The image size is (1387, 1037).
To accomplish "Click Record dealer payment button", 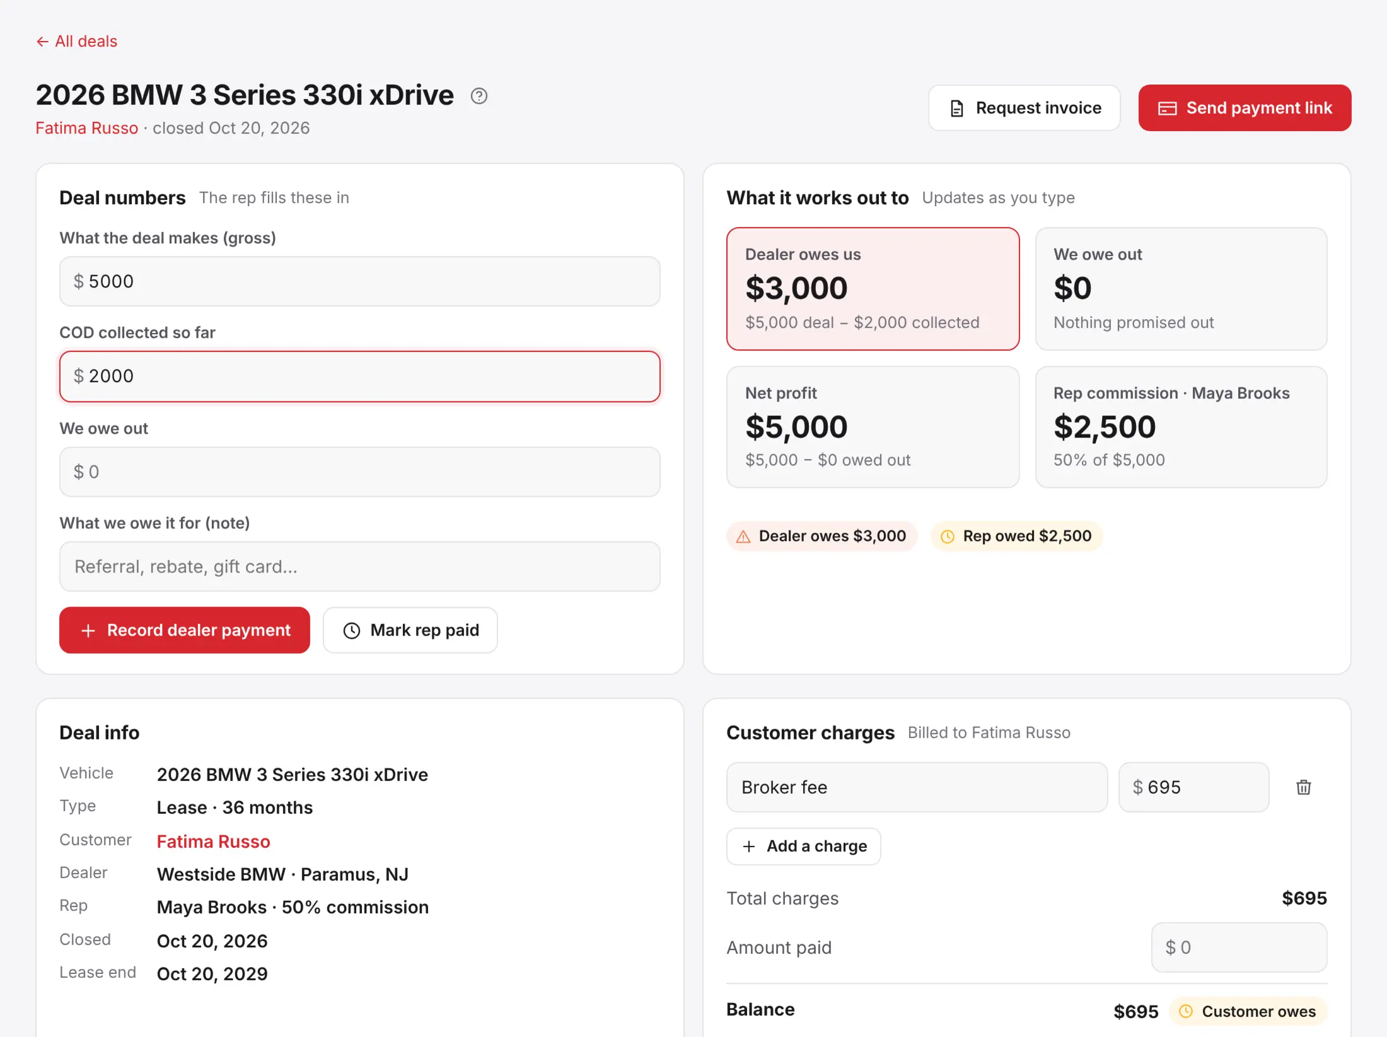I will pyautogui.click(x=185, y=630).
